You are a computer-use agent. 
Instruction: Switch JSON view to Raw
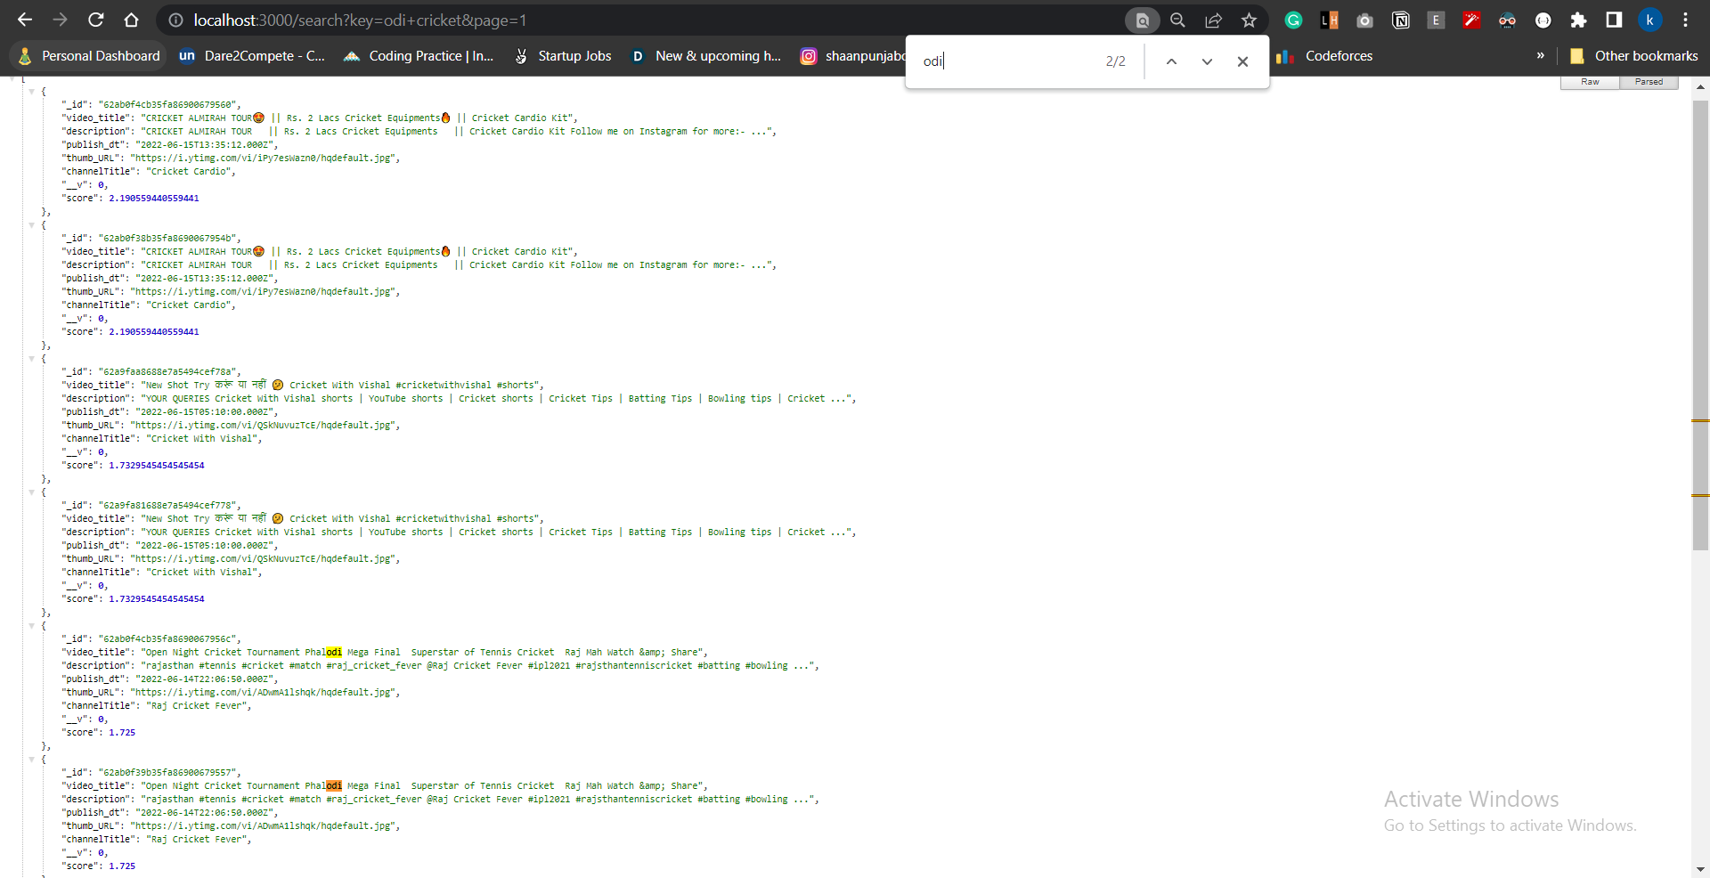1590,82
